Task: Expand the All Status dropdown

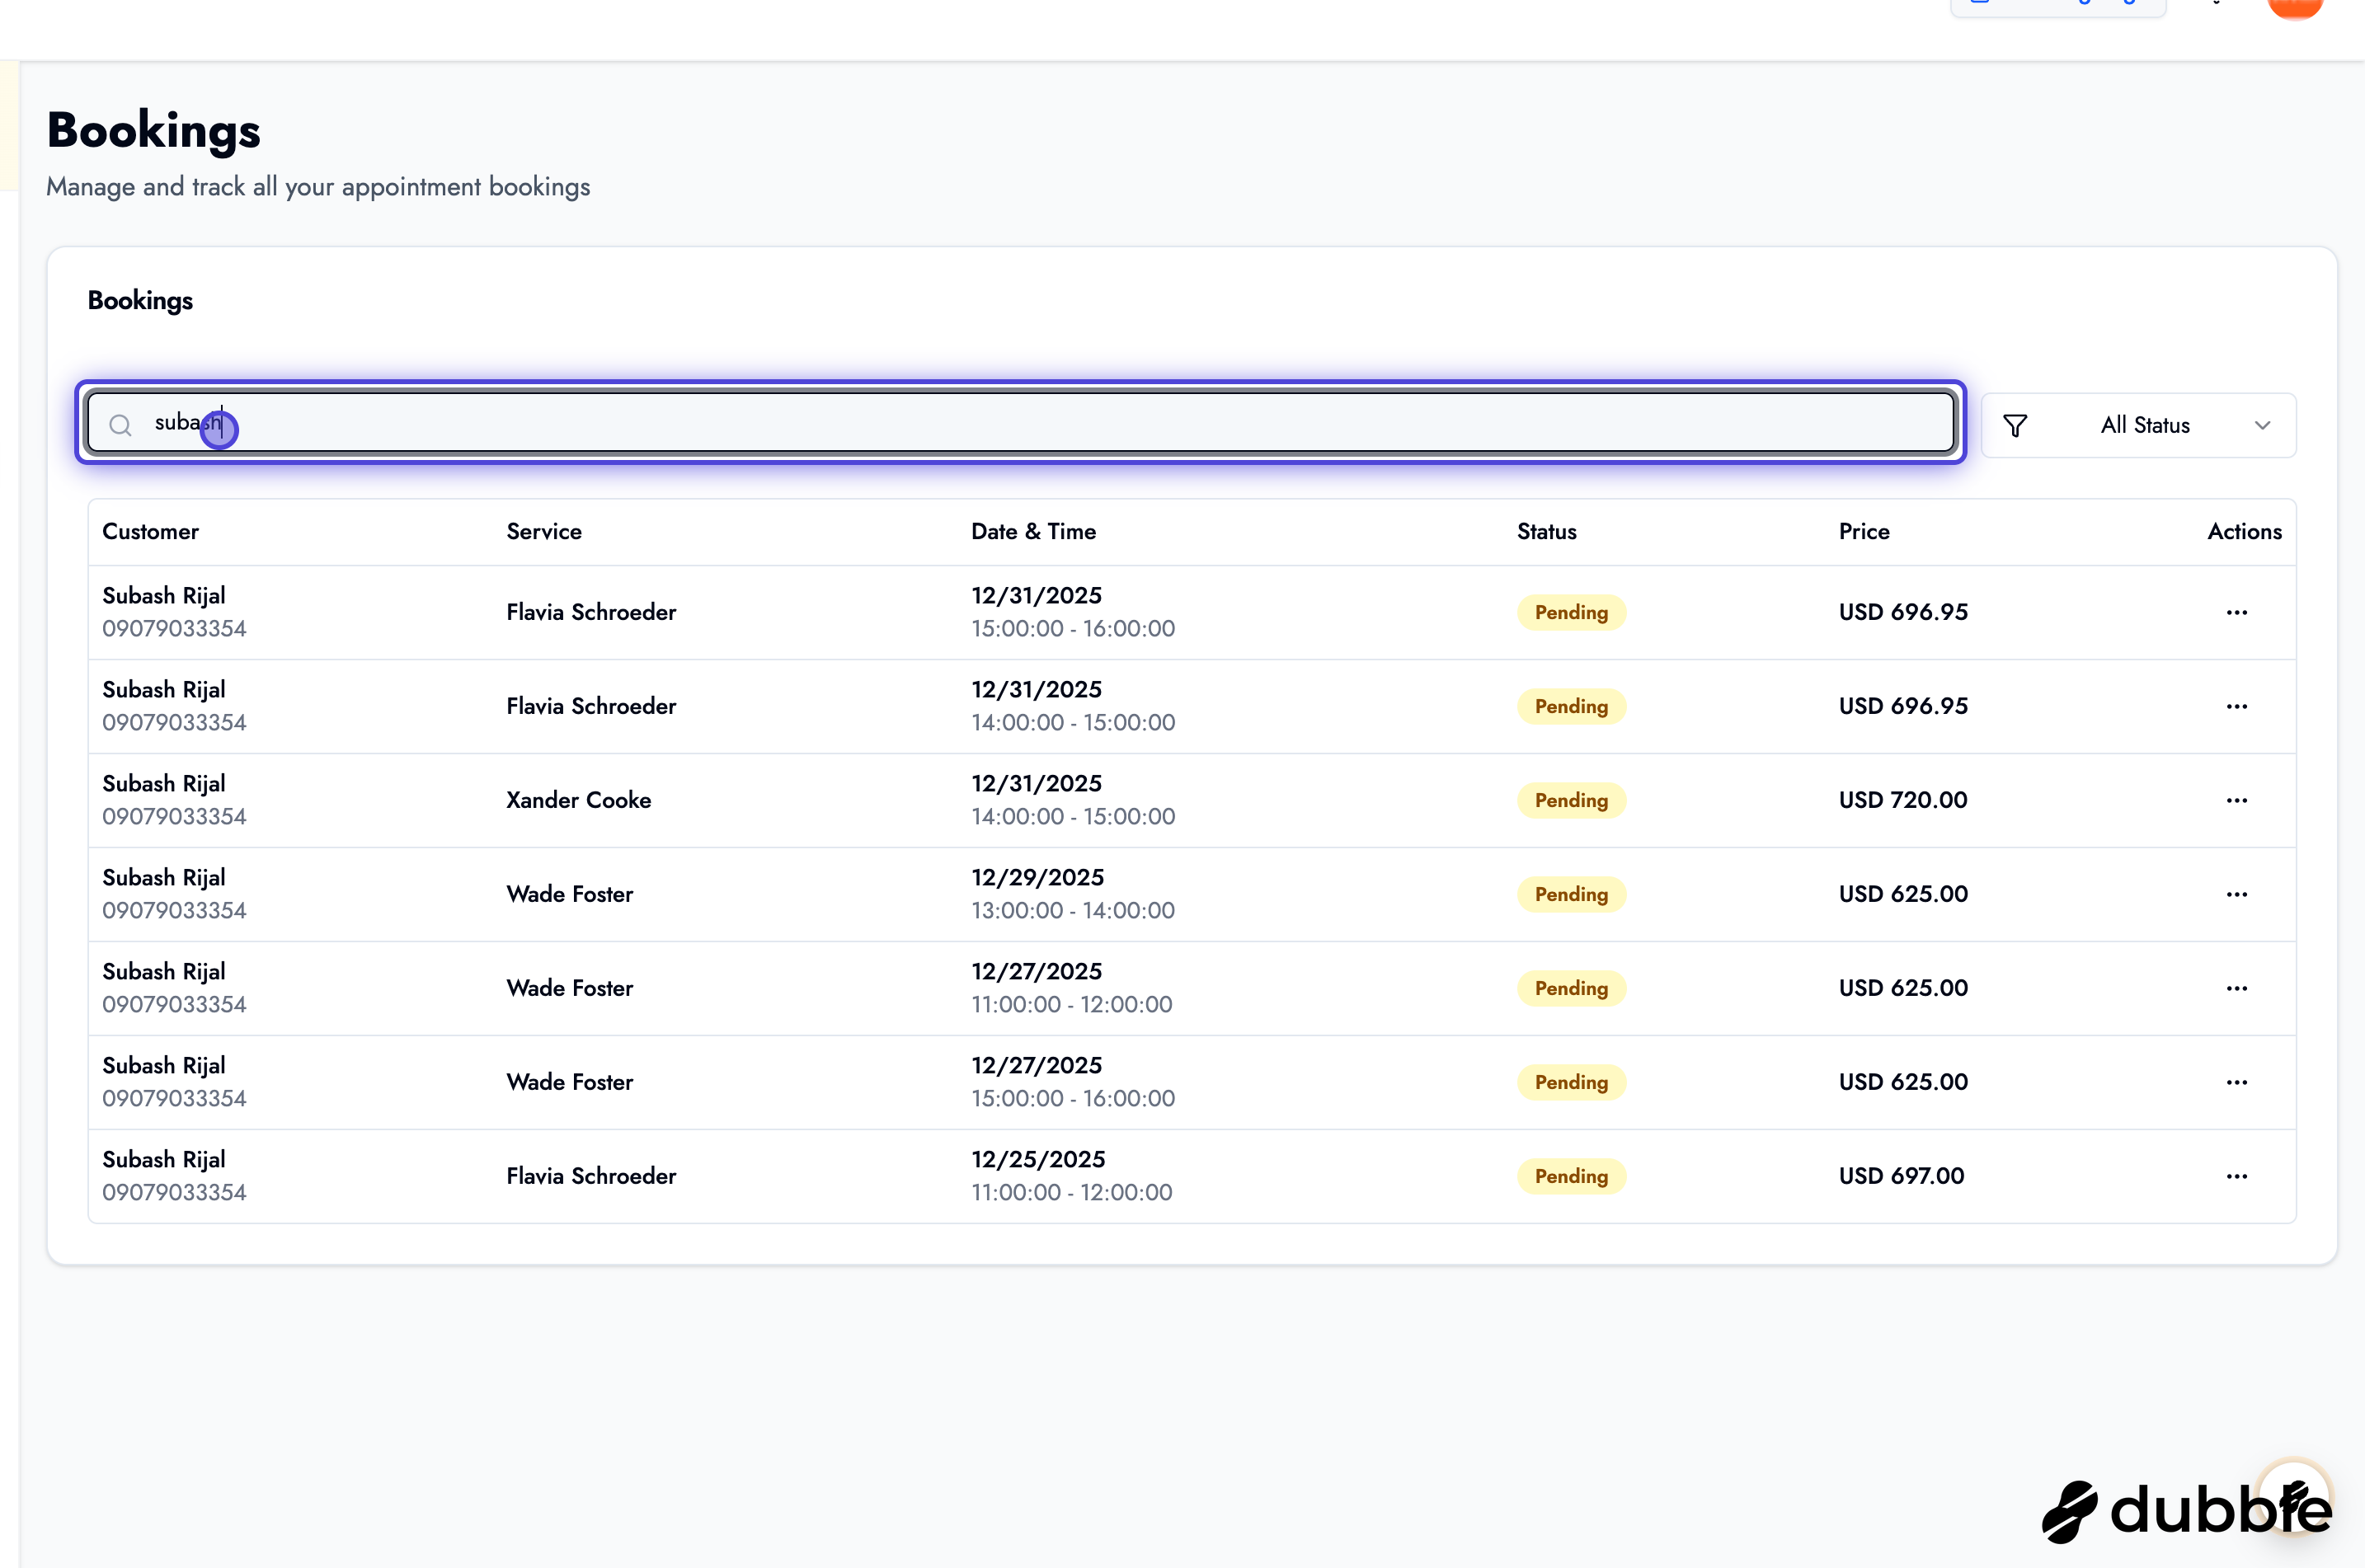Action: point(2144,424)
